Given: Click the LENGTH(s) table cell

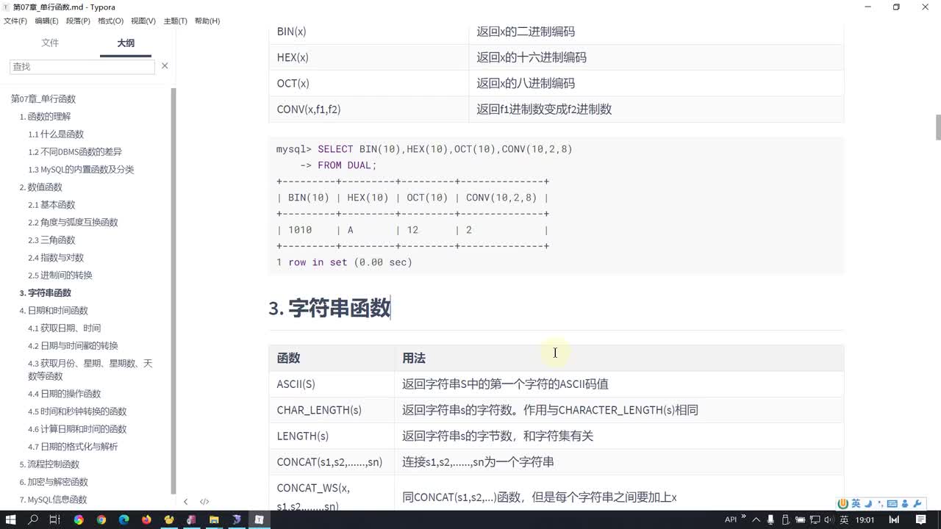Looking at the screenshot, I should pyautogui.click(x=332, y=436).
